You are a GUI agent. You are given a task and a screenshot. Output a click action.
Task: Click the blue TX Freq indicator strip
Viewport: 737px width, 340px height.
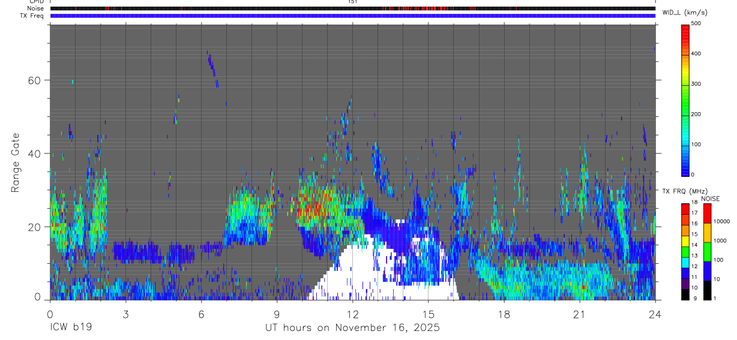(352, 16)
